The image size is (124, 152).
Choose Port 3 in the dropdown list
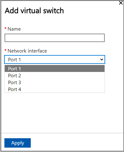pos(55,83)
